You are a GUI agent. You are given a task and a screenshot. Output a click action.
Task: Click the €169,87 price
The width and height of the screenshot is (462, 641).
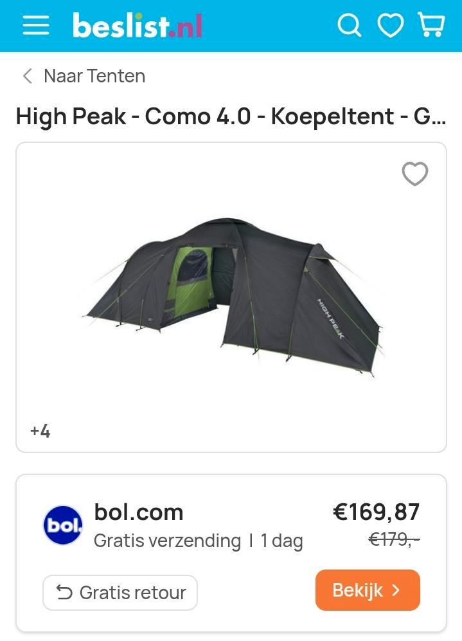tap(377, 512)
